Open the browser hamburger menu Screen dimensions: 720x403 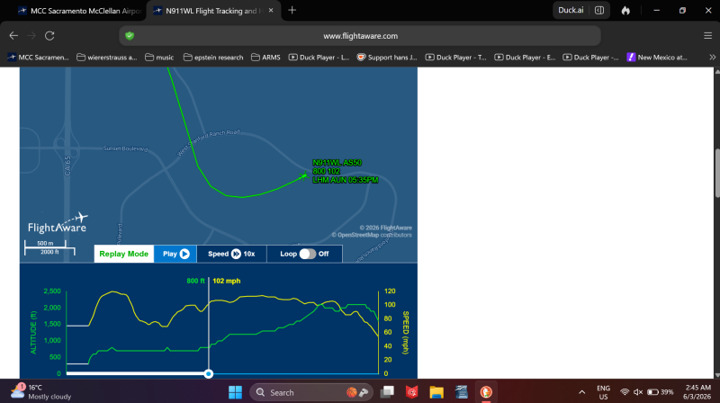(707, 36)
